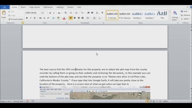Toggle Show/Hide paragraph marks
Image resolution: width=192 pixels, height=108 pixels.
click(x=102, y=13)
